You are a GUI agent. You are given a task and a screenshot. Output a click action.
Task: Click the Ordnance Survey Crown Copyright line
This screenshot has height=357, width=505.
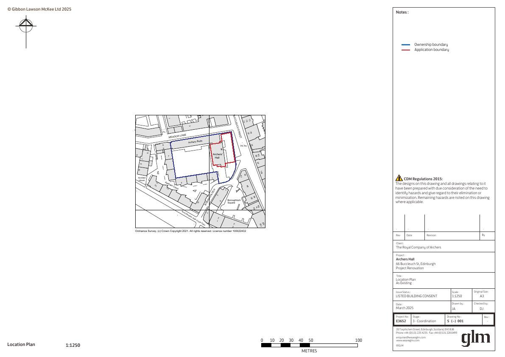[x=190, y=231]
